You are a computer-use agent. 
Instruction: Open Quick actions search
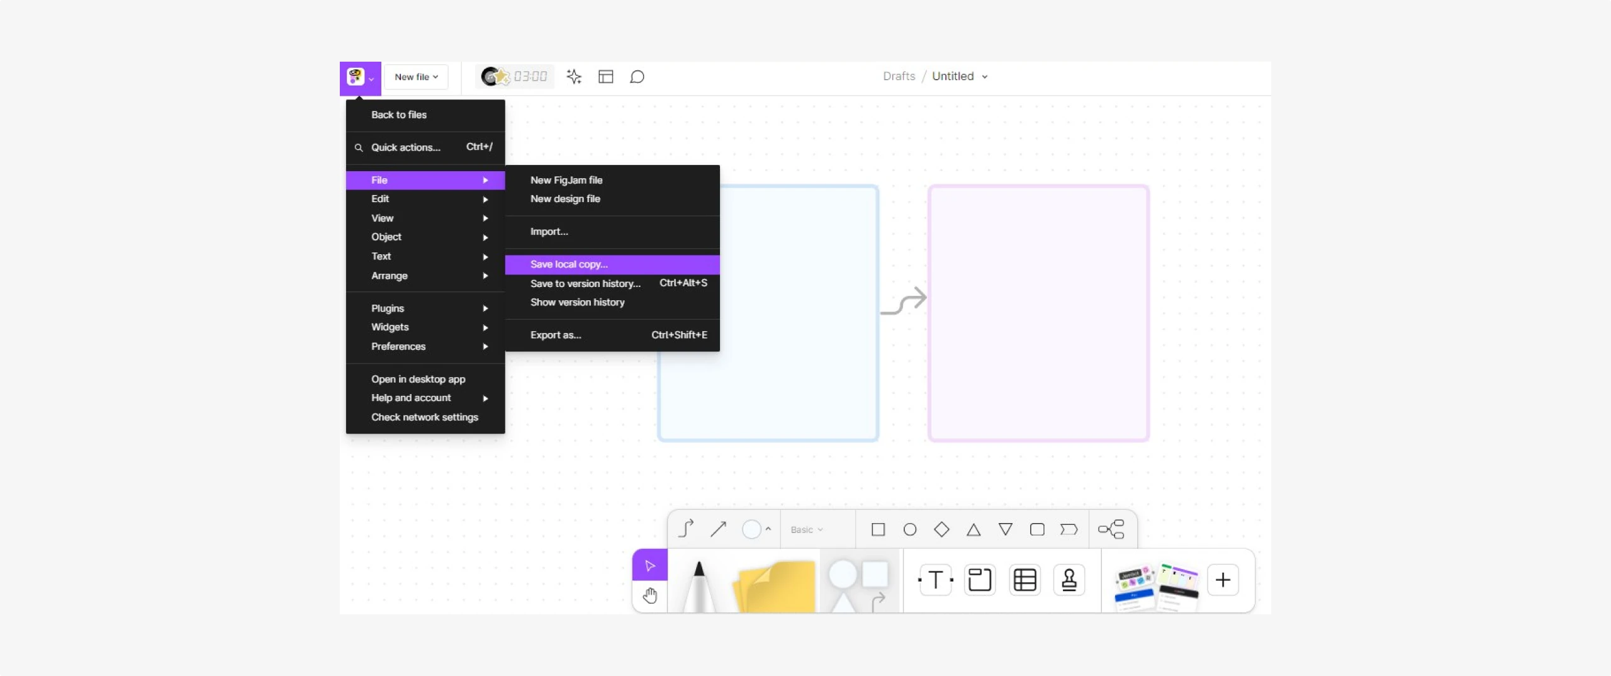pyautogui.click(x=425, y=147)
